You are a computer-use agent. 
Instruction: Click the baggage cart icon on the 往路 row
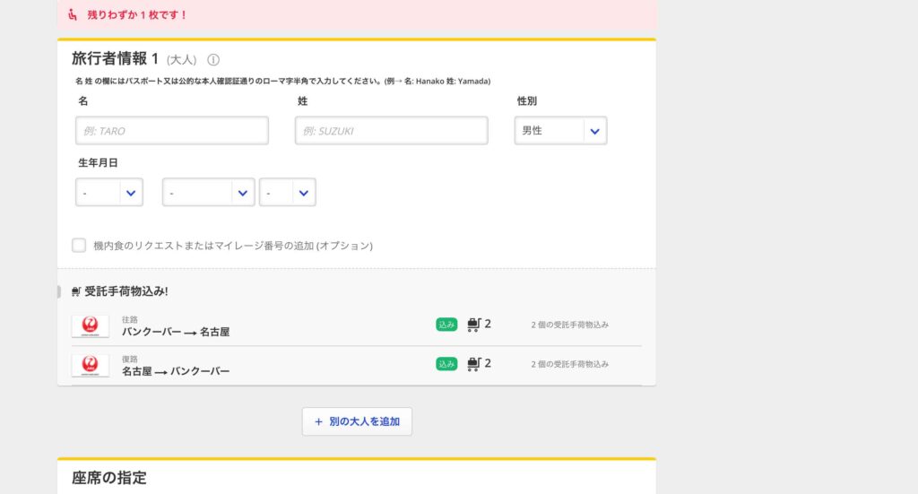(x=473, y=325)
